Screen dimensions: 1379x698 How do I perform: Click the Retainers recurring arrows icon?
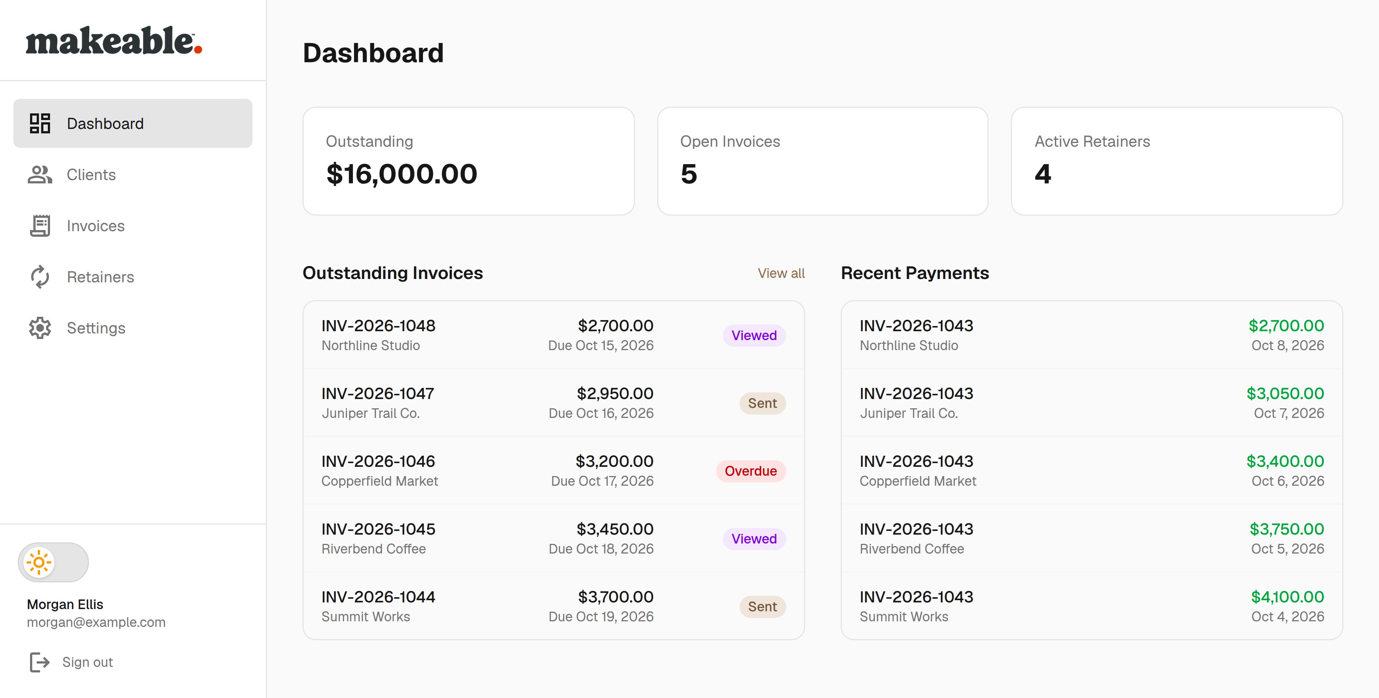point(40,277)
